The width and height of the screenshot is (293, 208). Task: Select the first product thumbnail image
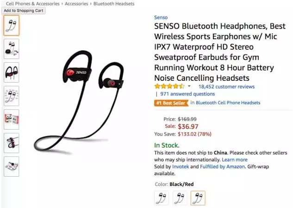[x=12, y=25]
